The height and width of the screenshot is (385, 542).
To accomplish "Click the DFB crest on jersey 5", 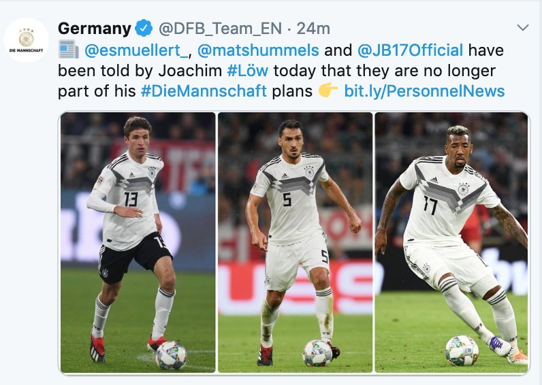I will (309, 171).
